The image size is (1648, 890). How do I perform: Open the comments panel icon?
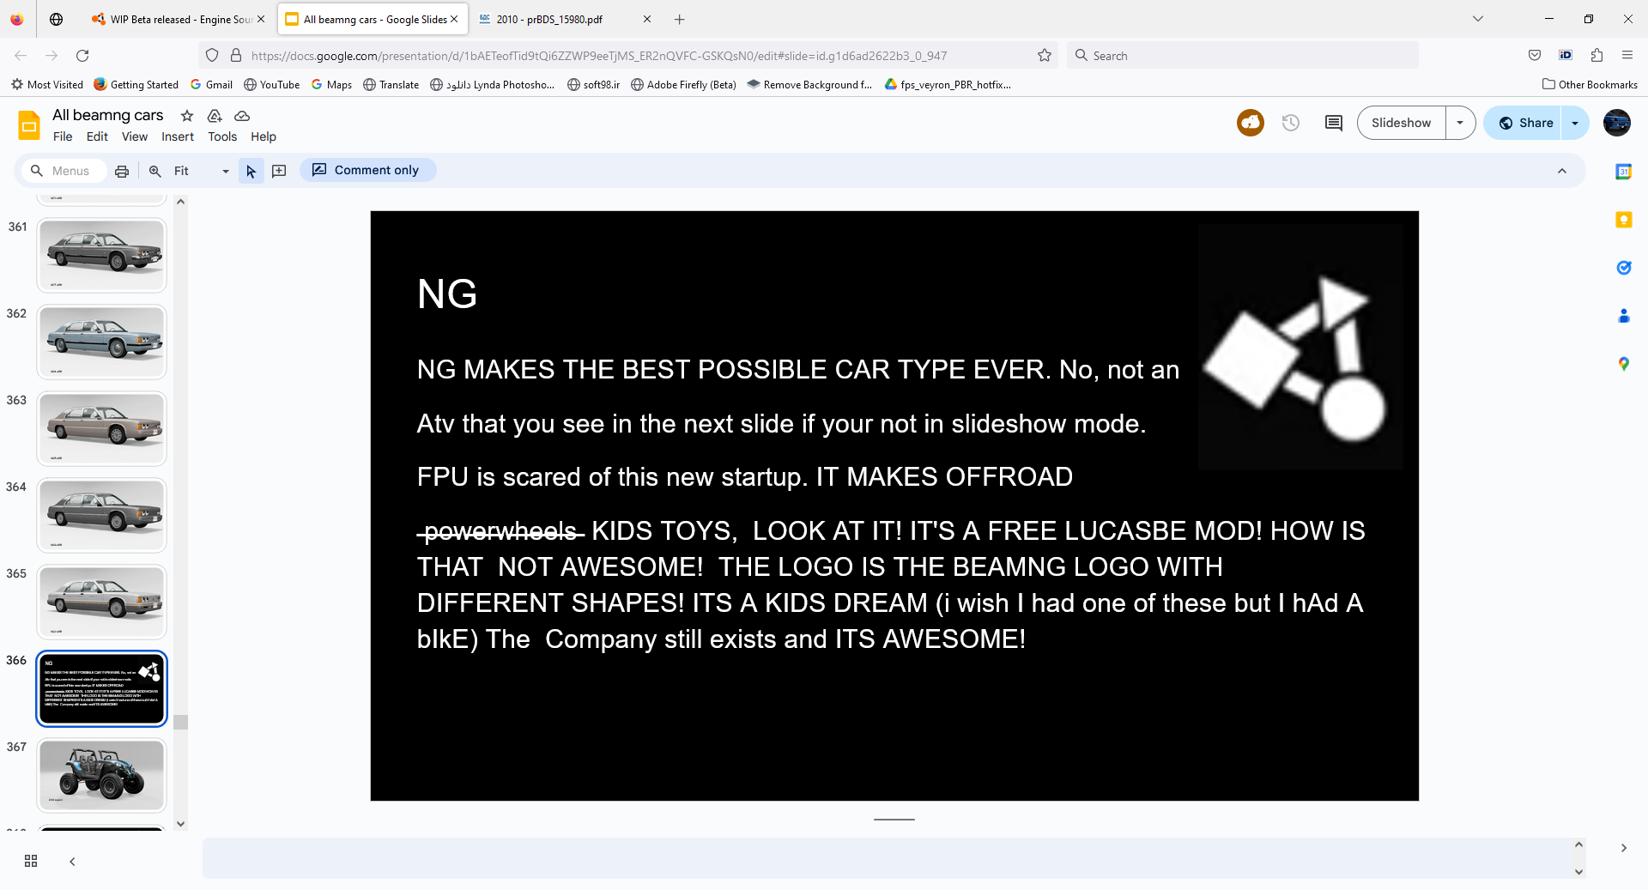coord(1334,123)
